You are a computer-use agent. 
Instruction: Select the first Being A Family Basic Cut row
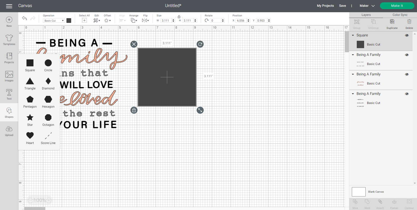pos(381,64)
